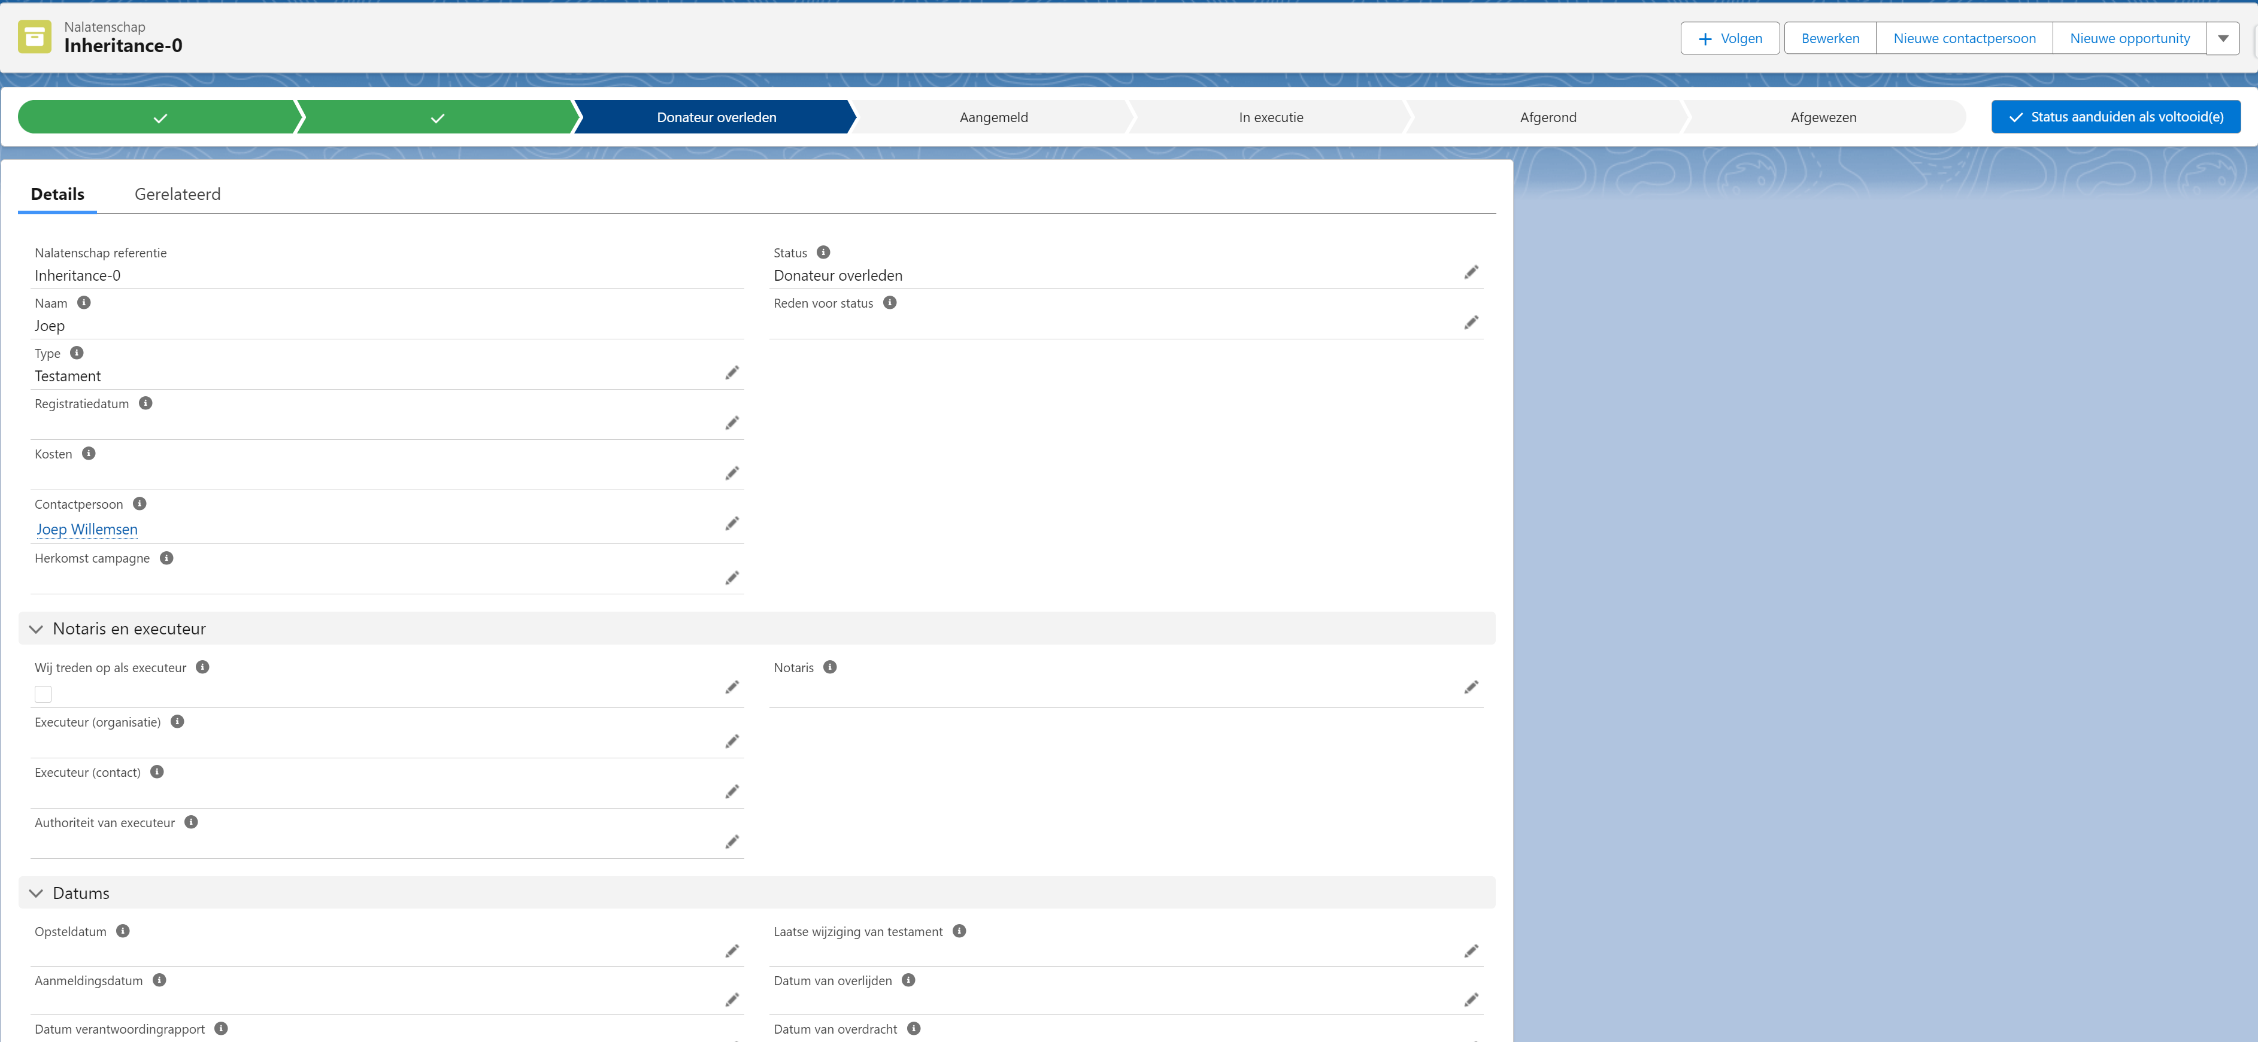Select the Aangemeld stage in path
Screen dimensions: 2258x1042
(993, 117)
